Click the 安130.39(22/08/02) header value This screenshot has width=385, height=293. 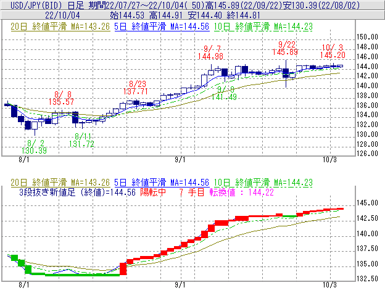coord(321,5)
